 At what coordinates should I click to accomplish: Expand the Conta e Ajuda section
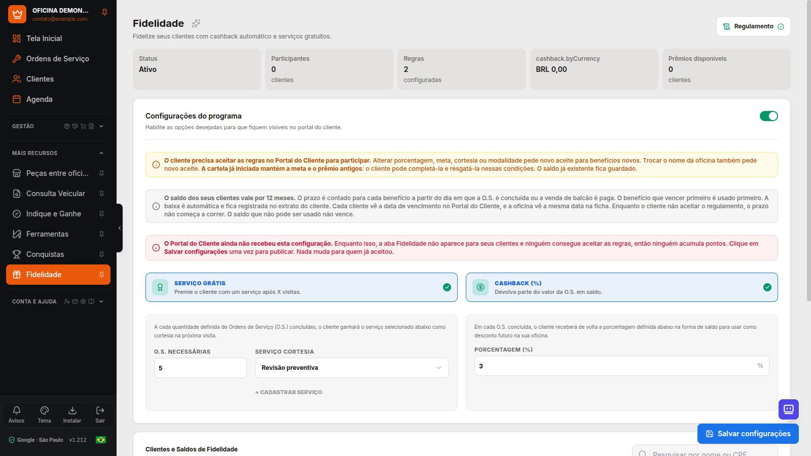[58, 301]
